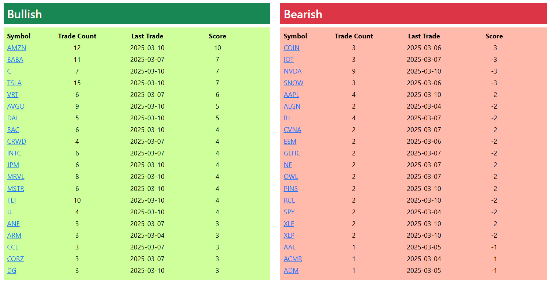
Task: Open the PINS symbol link
Action: point(291,189)
